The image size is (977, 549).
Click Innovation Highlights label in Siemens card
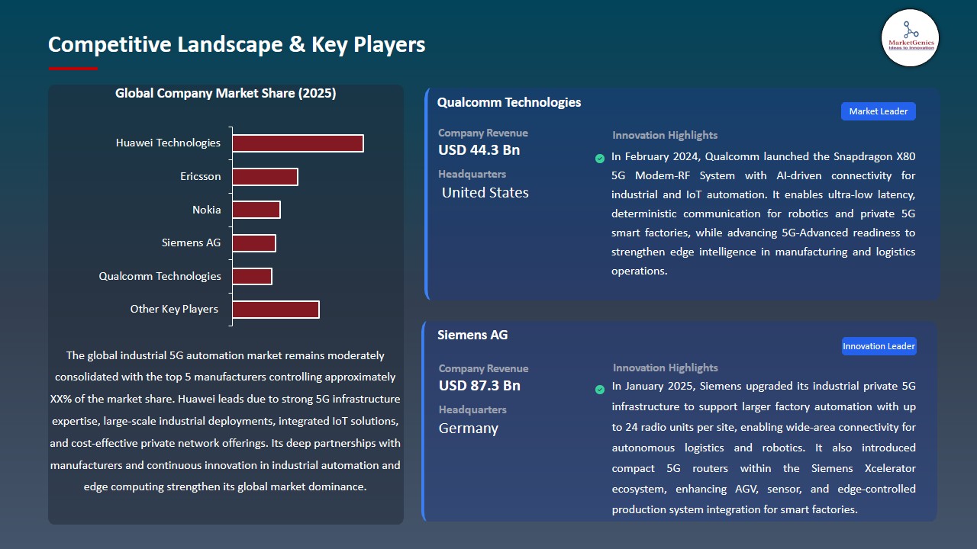[666, 368]
